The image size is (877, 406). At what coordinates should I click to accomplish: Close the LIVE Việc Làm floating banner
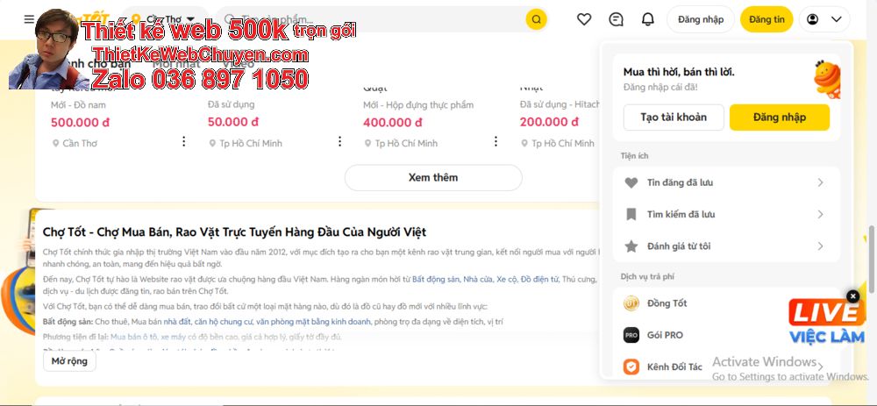click(853, 296)
